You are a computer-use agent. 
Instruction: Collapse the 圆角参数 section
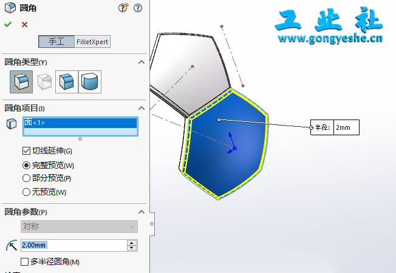[142, 212]
